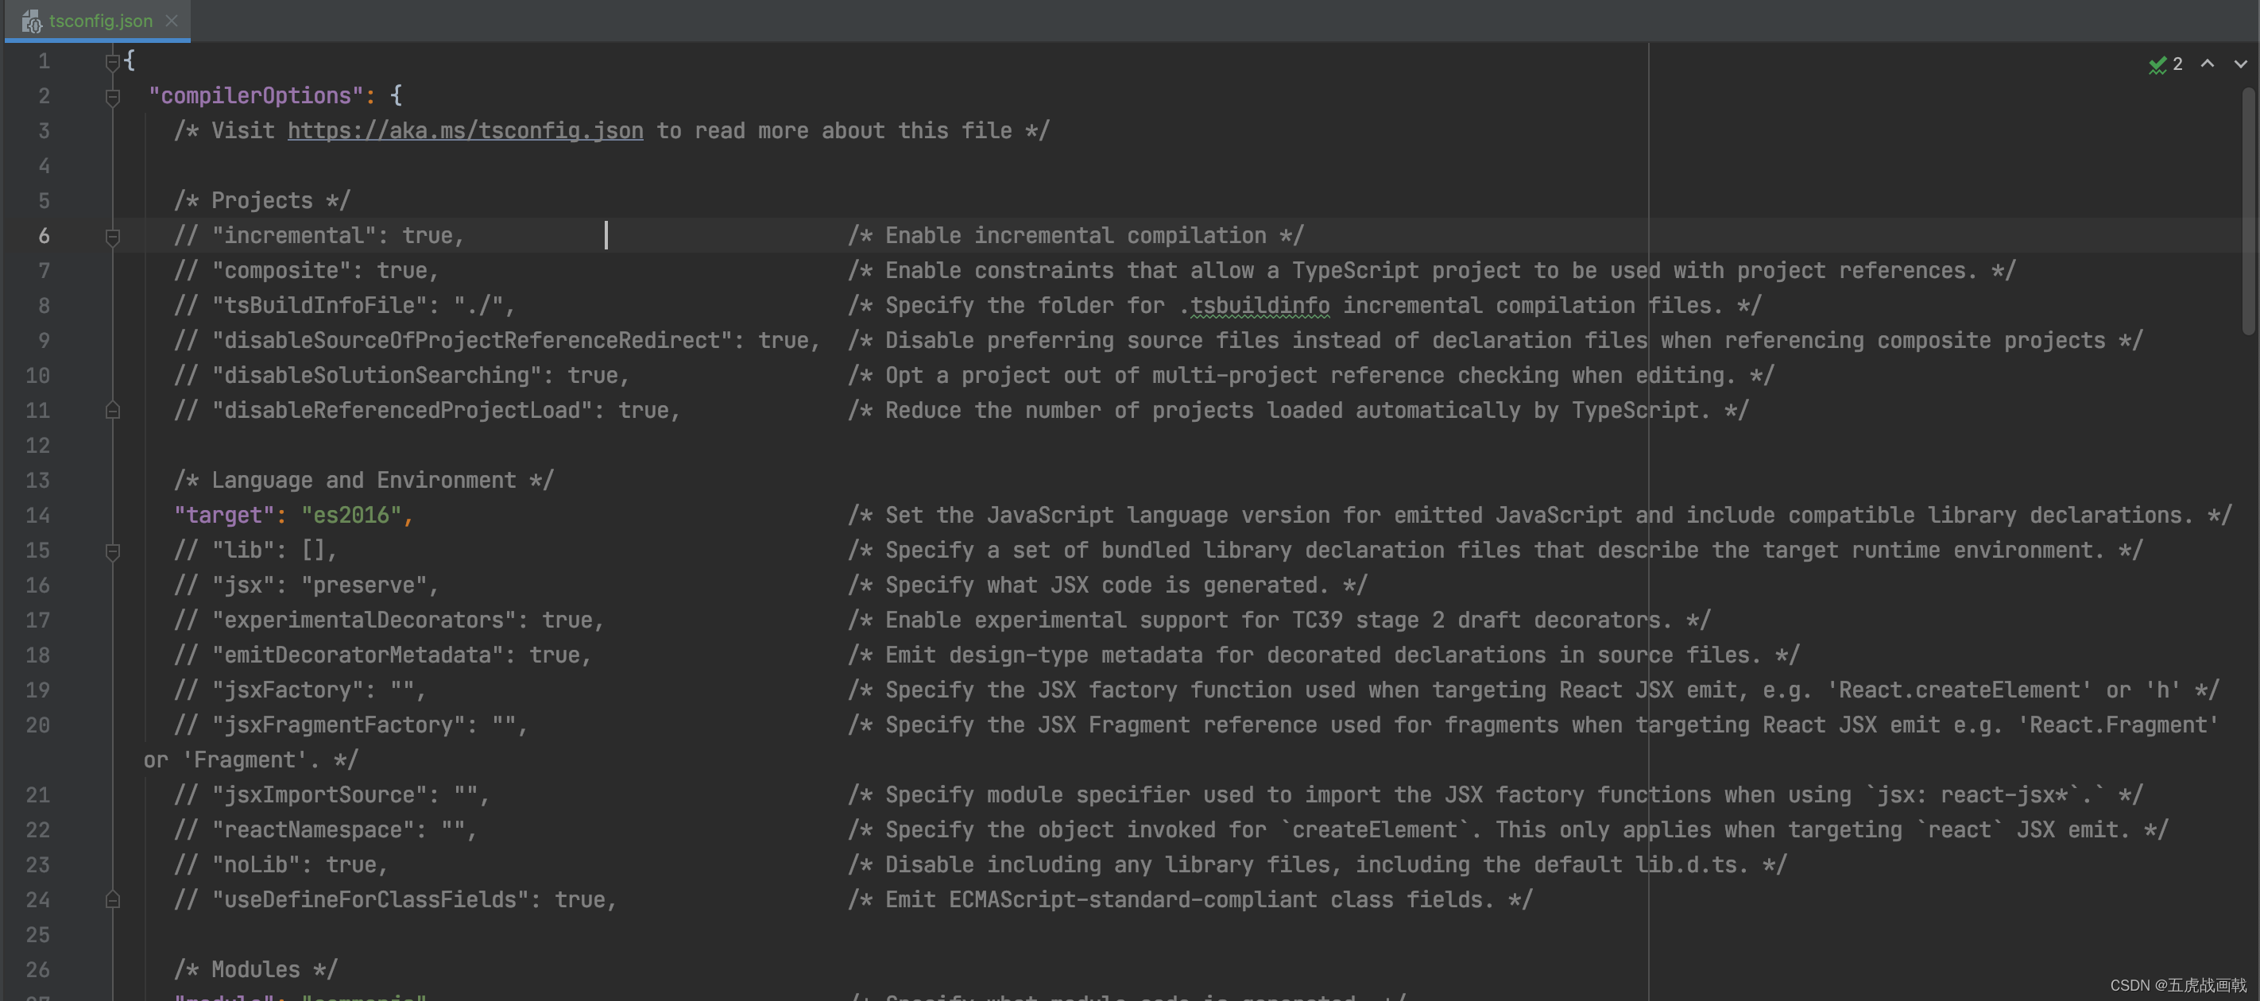Click the tsconfig.json file type icon
The height and width of the screenshot is (1001, 2260).
32,21
